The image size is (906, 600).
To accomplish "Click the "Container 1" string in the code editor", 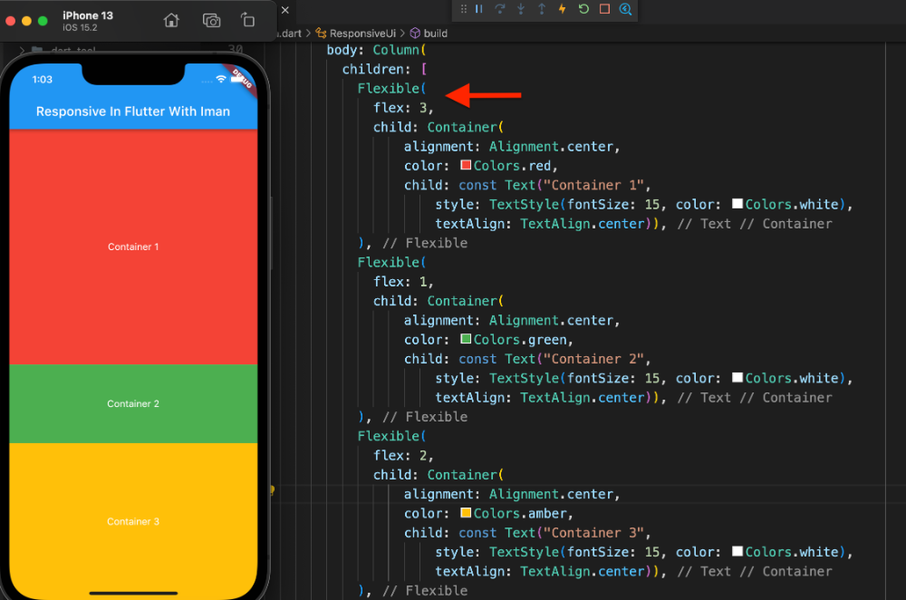I will click(x=593, y=185).
